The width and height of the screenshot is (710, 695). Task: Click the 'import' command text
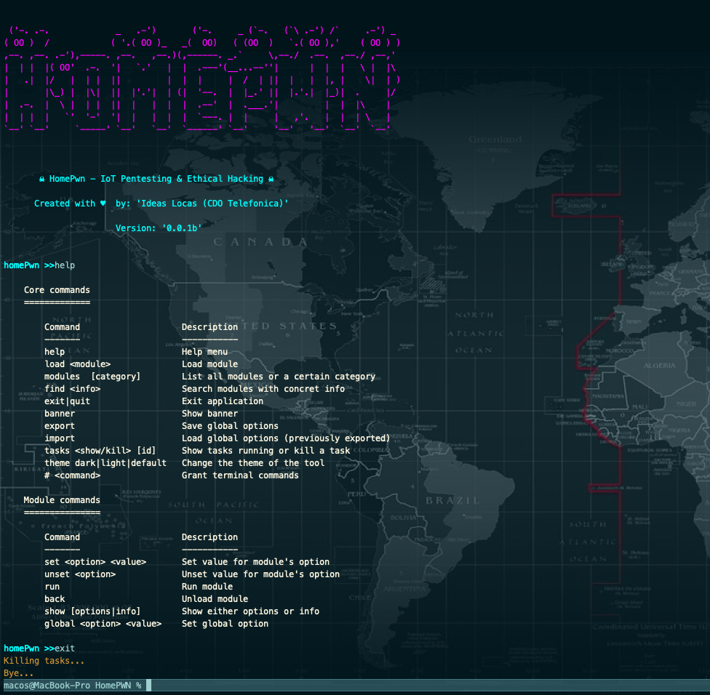(x=60, y=438)
